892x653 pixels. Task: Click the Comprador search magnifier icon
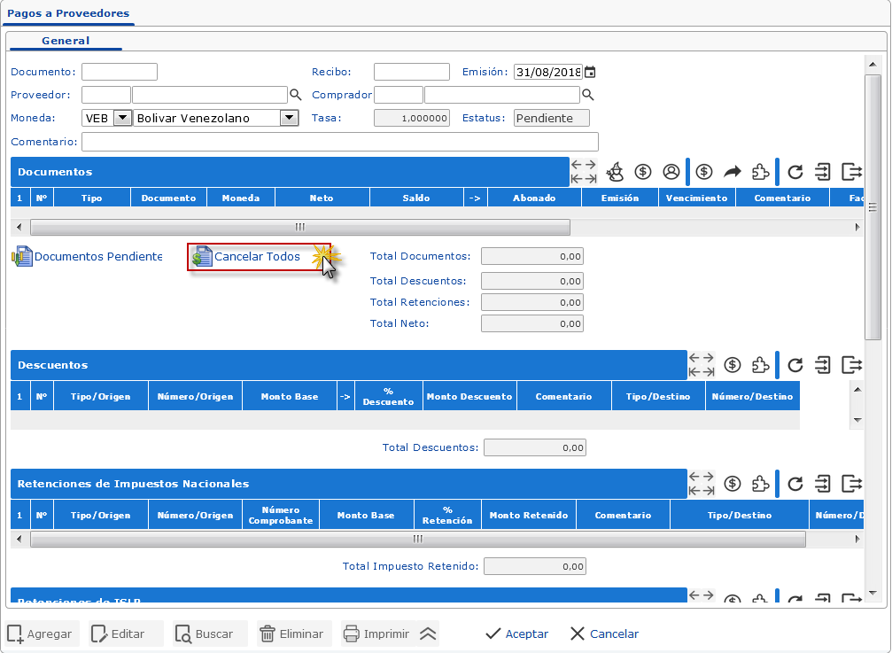(x=587, y=95)
